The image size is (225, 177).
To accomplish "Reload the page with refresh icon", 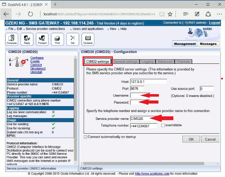I will pos(30,14).
